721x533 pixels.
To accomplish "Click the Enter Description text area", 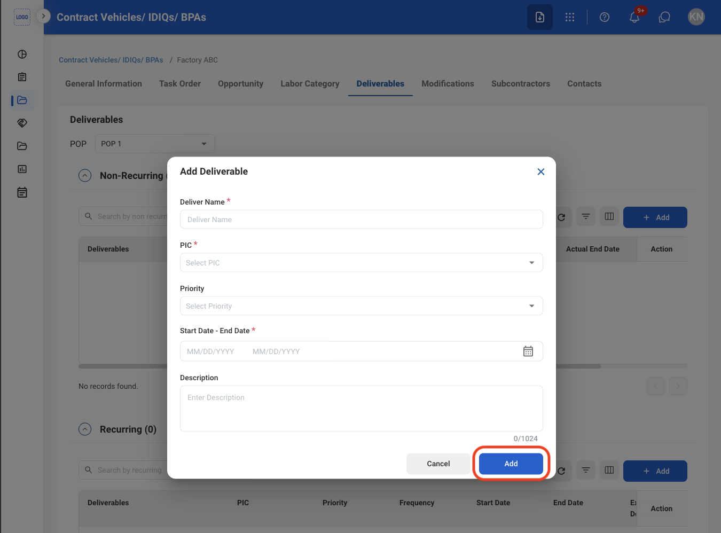I will tap(362, 409).
